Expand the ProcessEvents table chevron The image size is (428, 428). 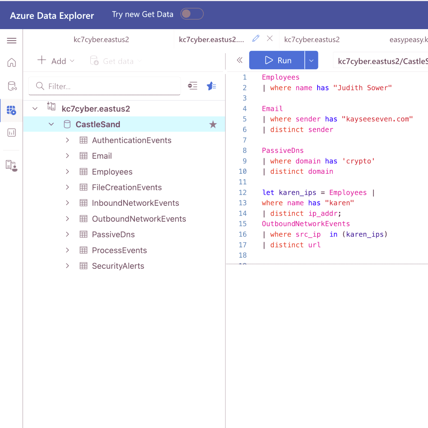(68, 250)
